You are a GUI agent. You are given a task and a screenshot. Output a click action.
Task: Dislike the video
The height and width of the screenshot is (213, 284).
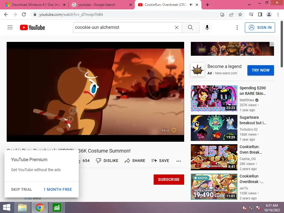[107, 161]
